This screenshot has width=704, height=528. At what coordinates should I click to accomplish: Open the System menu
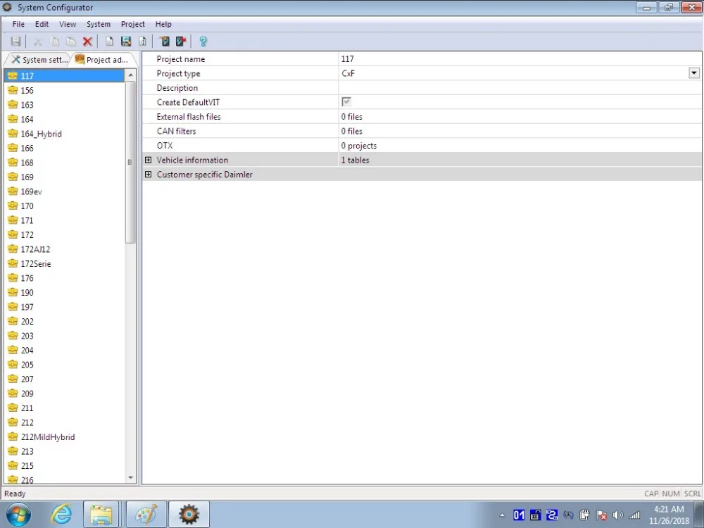(99, 24)
